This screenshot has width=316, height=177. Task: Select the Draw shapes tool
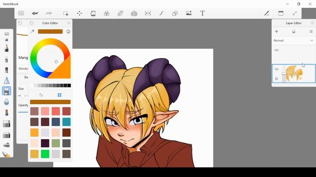coord(175,13)
